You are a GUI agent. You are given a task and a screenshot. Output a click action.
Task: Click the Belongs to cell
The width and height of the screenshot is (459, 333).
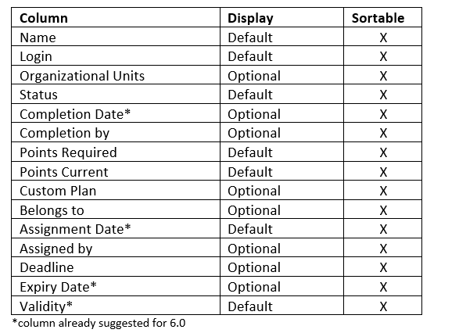(x=116, y=209)
